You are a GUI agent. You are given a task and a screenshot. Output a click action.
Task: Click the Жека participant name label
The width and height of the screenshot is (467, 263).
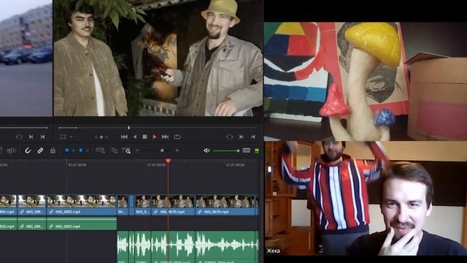(273, 251)
